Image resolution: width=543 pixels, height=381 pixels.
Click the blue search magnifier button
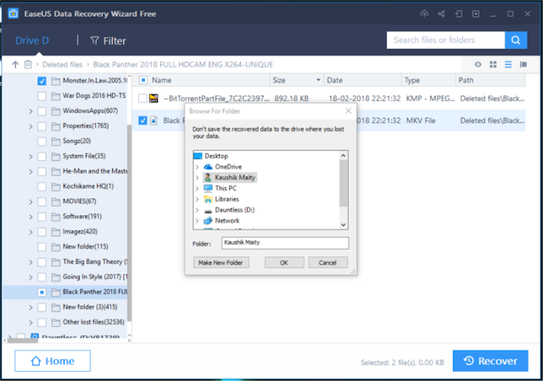[516, 40]
